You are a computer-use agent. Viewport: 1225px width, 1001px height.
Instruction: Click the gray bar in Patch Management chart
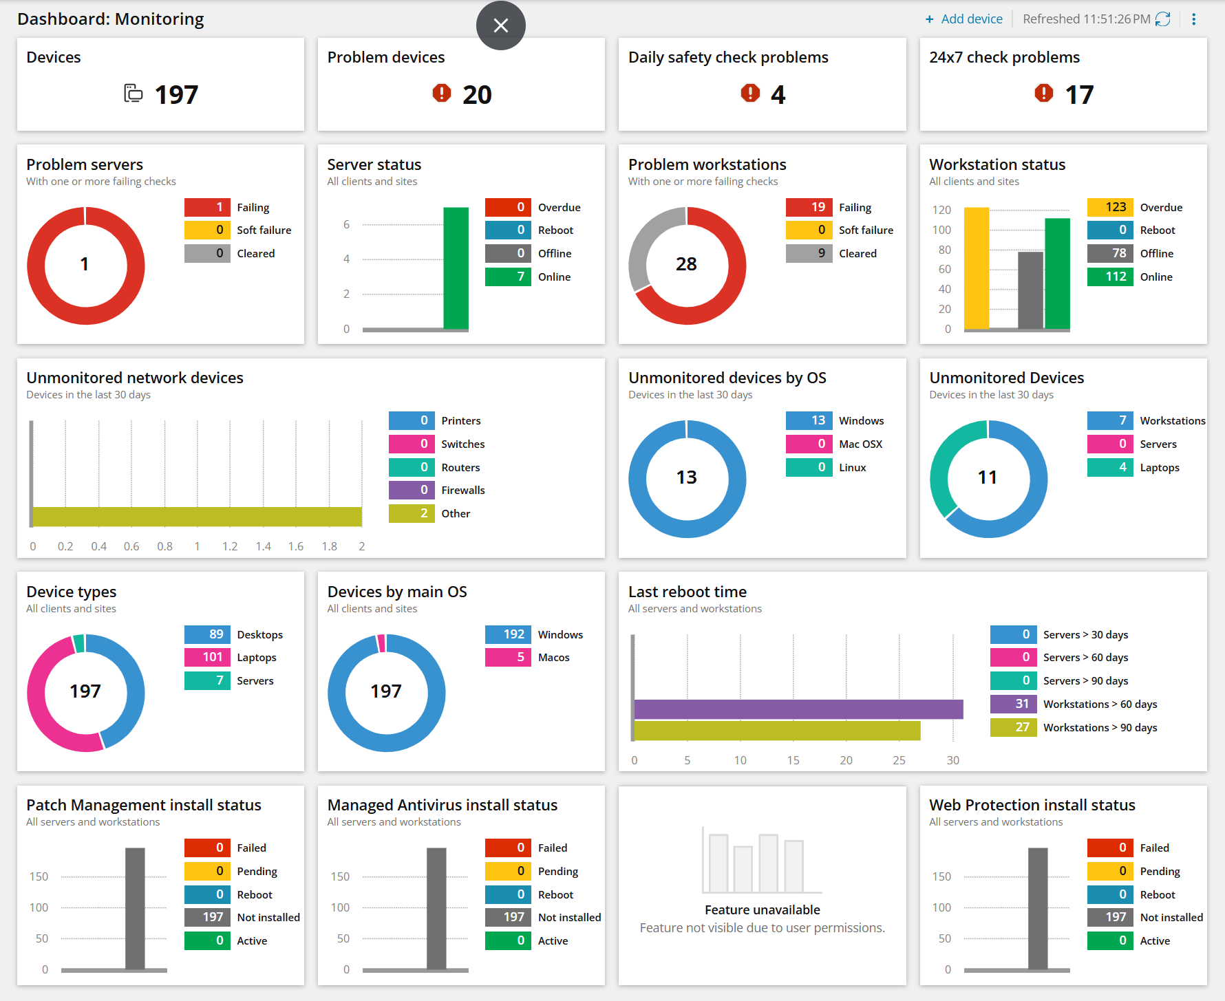(135, 908)
